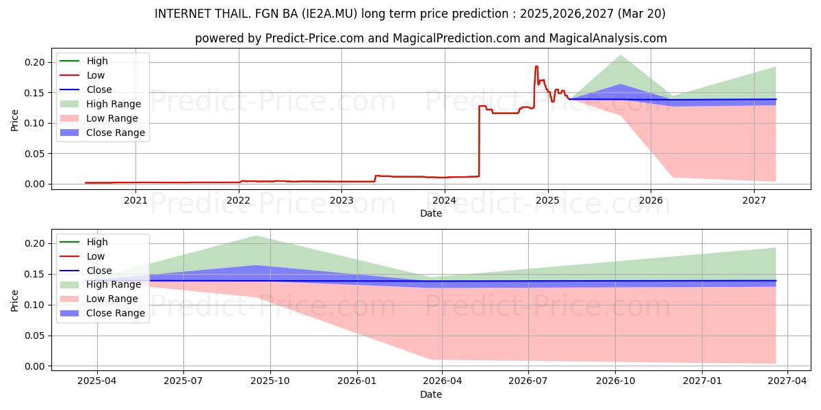Click the 2025 tick label on top chart axis
The width and height of the screenshot is (821, 410).
tap(547, 200)
